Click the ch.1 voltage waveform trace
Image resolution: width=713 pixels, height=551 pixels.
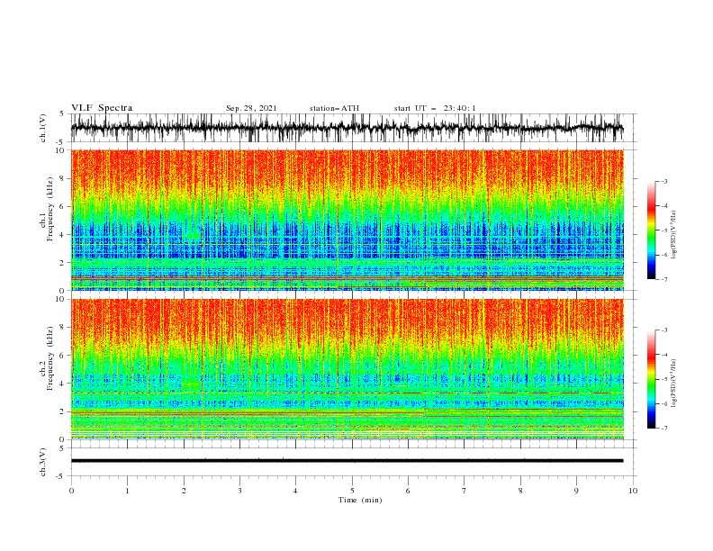[x=347, y=128]
